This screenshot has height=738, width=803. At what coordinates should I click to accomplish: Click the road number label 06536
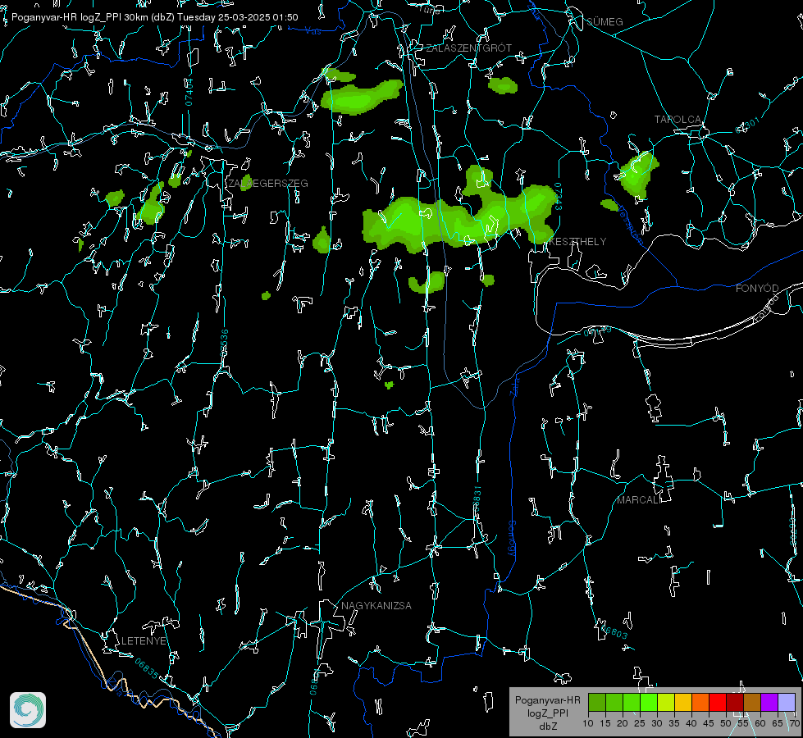[224, 343]
